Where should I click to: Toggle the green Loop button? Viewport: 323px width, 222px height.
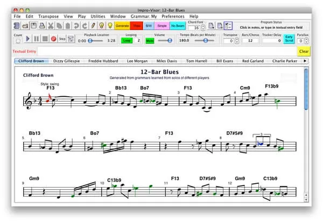coord(127,40)
